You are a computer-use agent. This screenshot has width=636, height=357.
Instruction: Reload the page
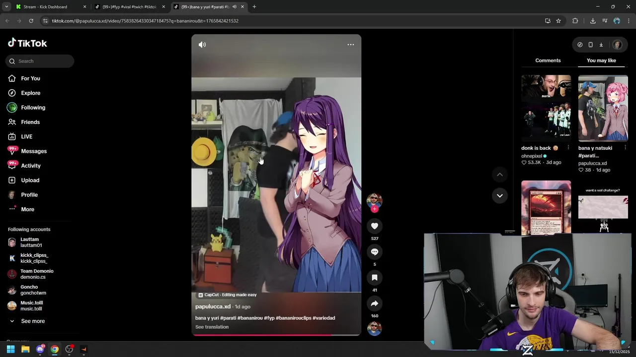coord(31,21)
